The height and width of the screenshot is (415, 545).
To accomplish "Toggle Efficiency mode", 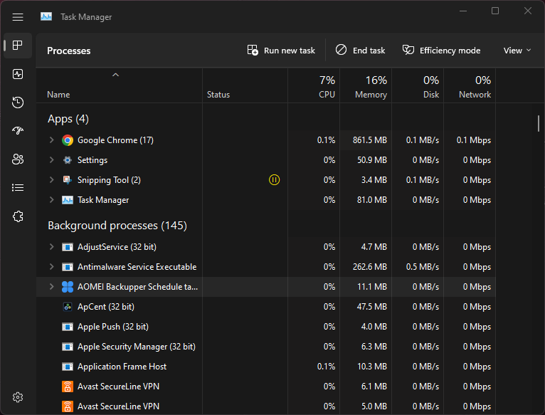I will (x=441, y=51).
